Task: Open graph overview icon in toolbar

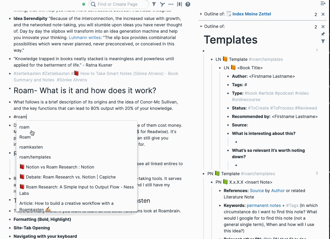Action: (x=162, y=4)
